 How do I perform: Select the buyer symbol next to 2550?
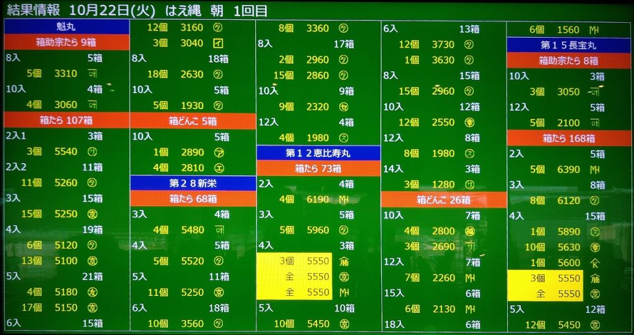click(470, 122)
